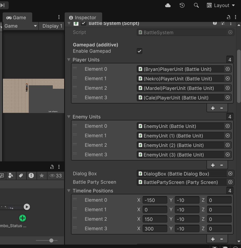Image resolution: width=241 pixels, height=248 pixels.
Task: Filter project assets by type icon
Action: pos(11,176)
